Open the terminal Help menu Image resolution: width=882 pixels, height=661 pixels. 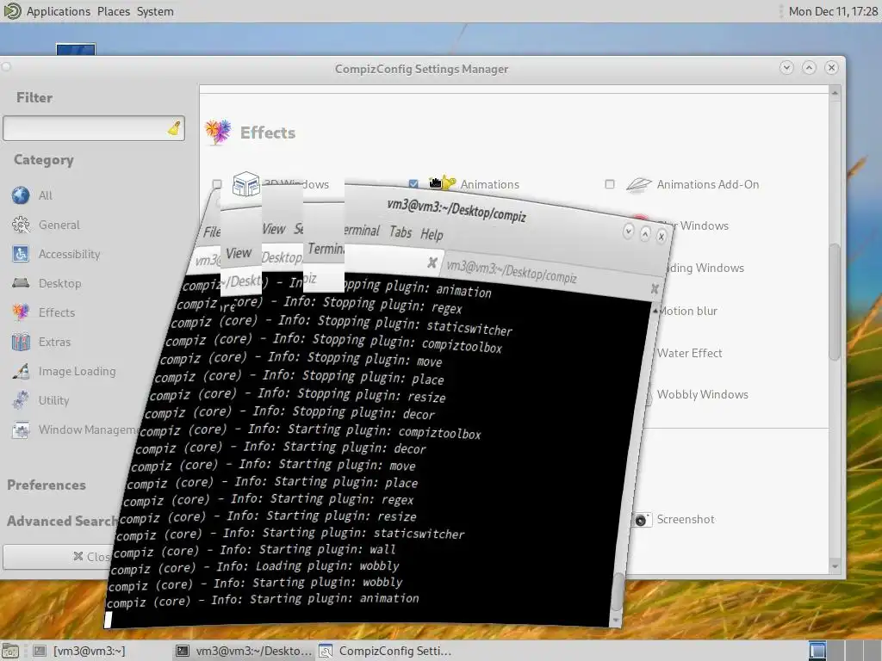point(432,234)
